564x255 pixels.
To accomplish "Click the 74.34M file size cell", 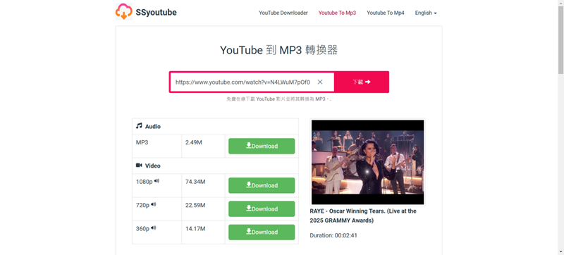I will pos(203,185).
